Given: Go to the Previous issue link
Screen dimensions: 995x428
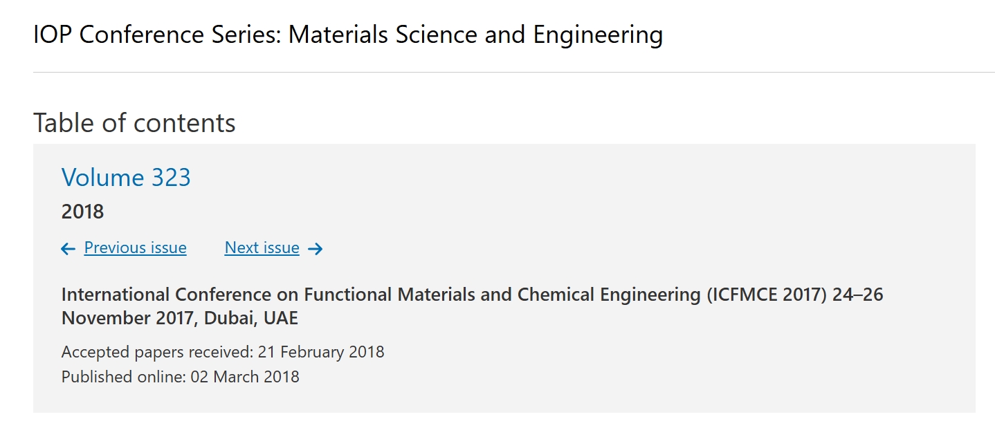Looking at the screenshot, I should [135, 248].
